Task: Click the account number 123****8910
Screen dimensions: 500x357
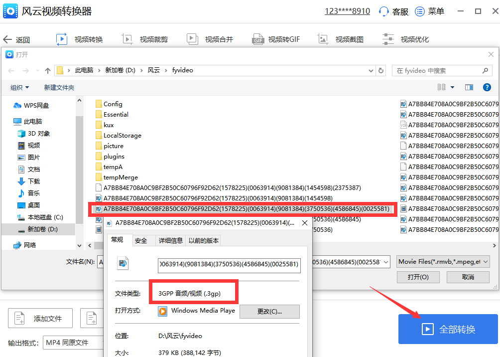Action: click(x=347, y=11)
